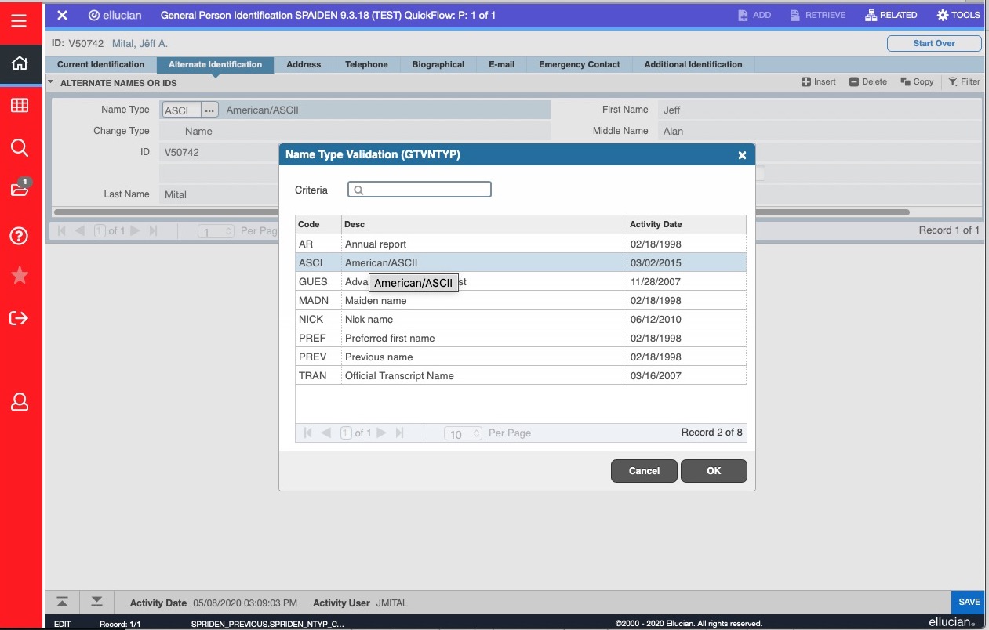
Task: Switch to the Biographical tab
Action: (438, 65)
